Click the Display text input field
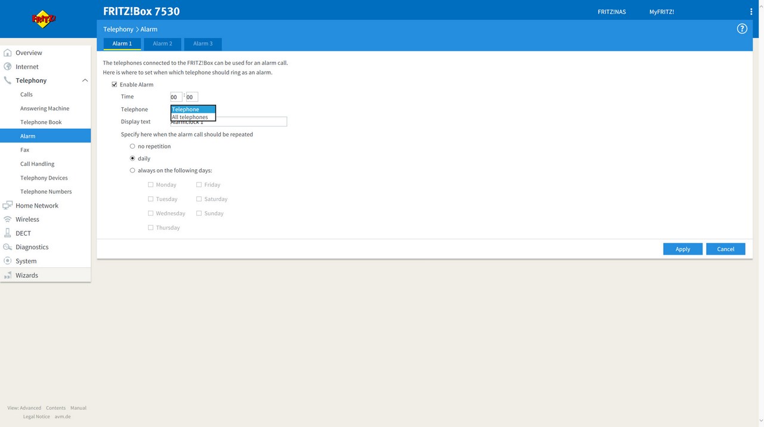The image size is (764, 427). pyautogui.click(x=229, y=122)
